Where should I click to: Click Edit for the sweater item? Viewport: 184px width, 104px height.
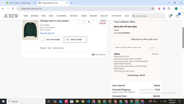(50, 48)
